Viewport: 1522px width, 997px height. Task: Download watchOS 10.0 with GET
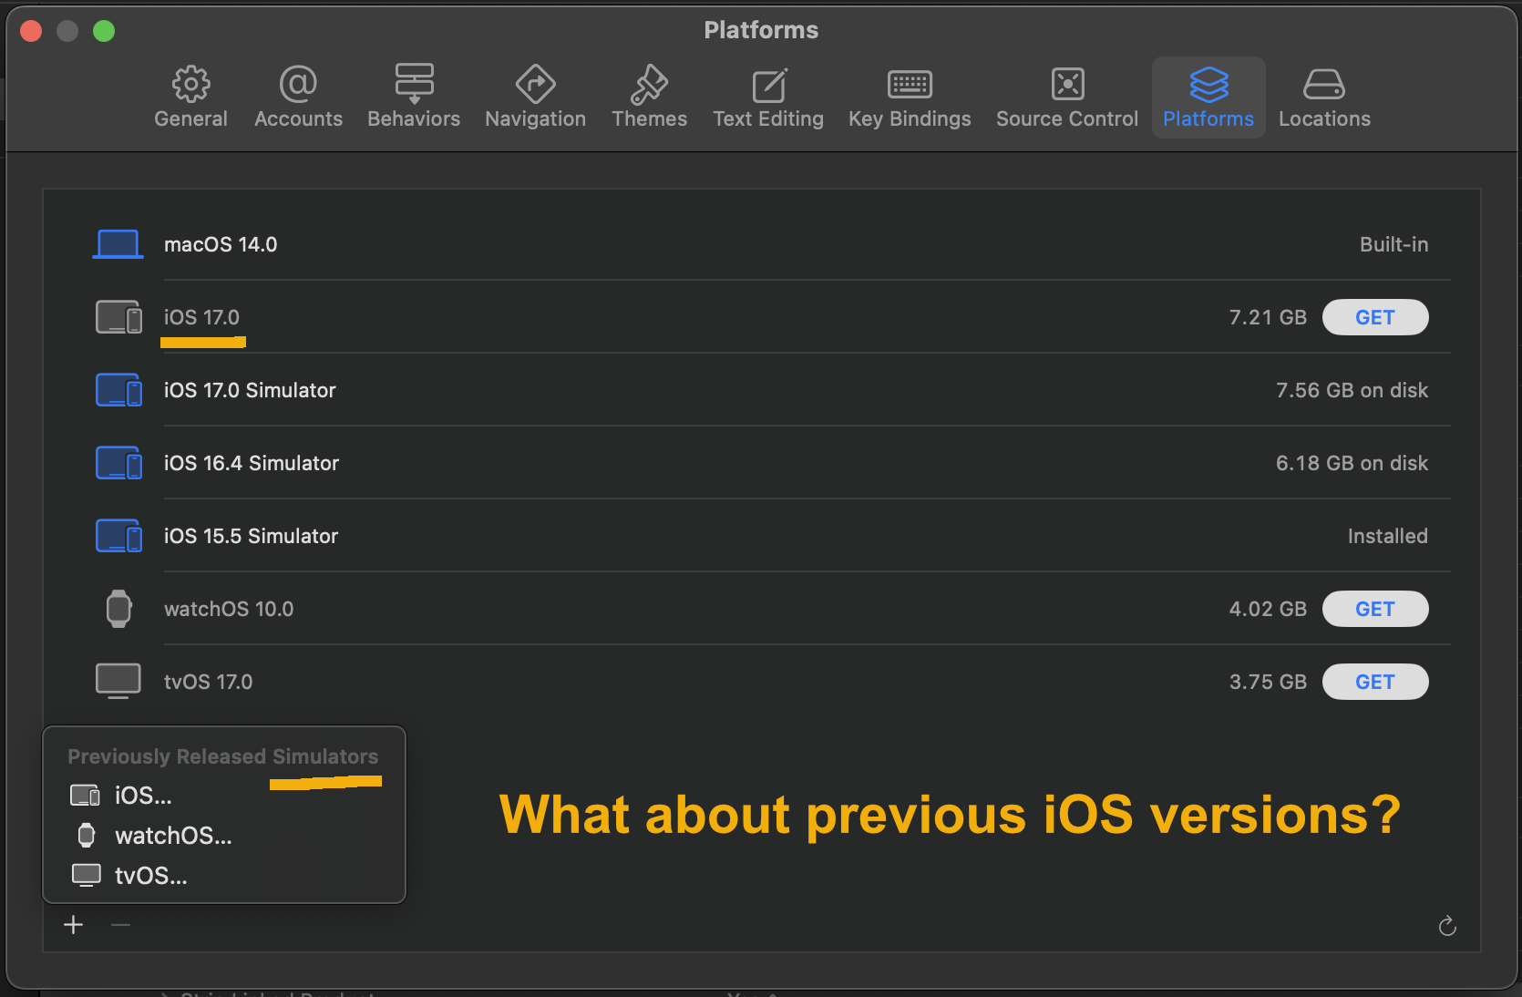point(1375,609)
